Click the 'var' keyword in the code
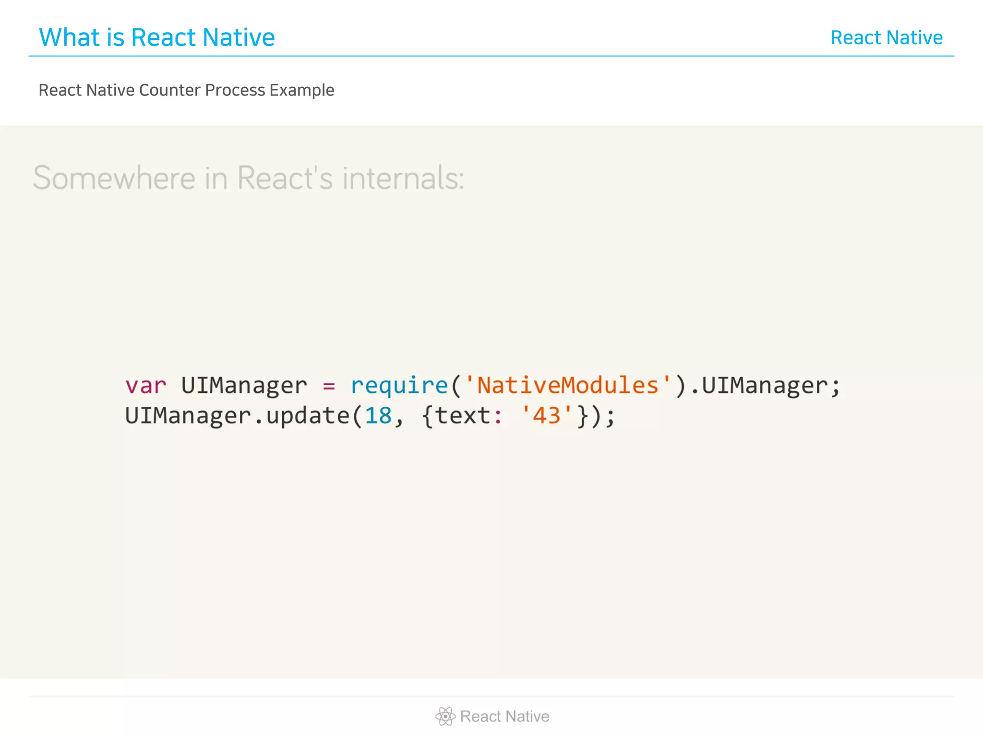The image size is (983, 737). pyautogui.click(x=145, y=386)
